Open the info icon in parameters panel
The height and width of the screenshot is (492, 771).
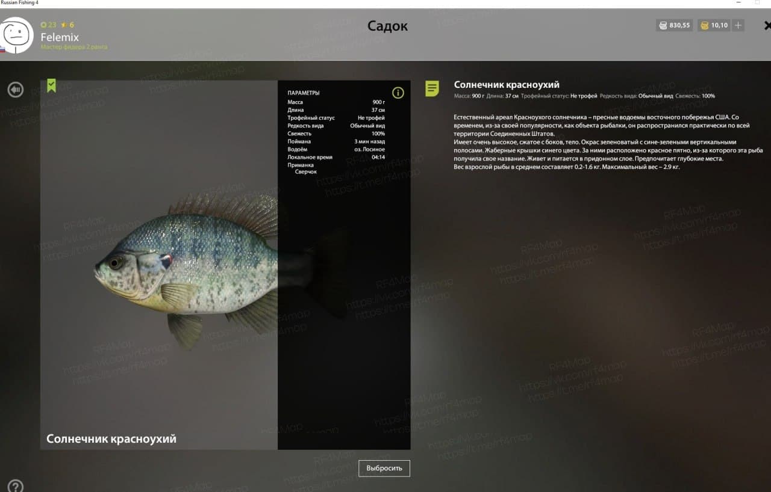tap(398, 93)
